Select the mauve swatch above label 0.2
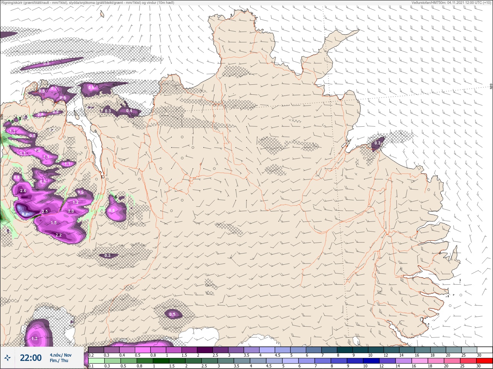This screenshot has width=493, height=369. click(x=96, y=350)
